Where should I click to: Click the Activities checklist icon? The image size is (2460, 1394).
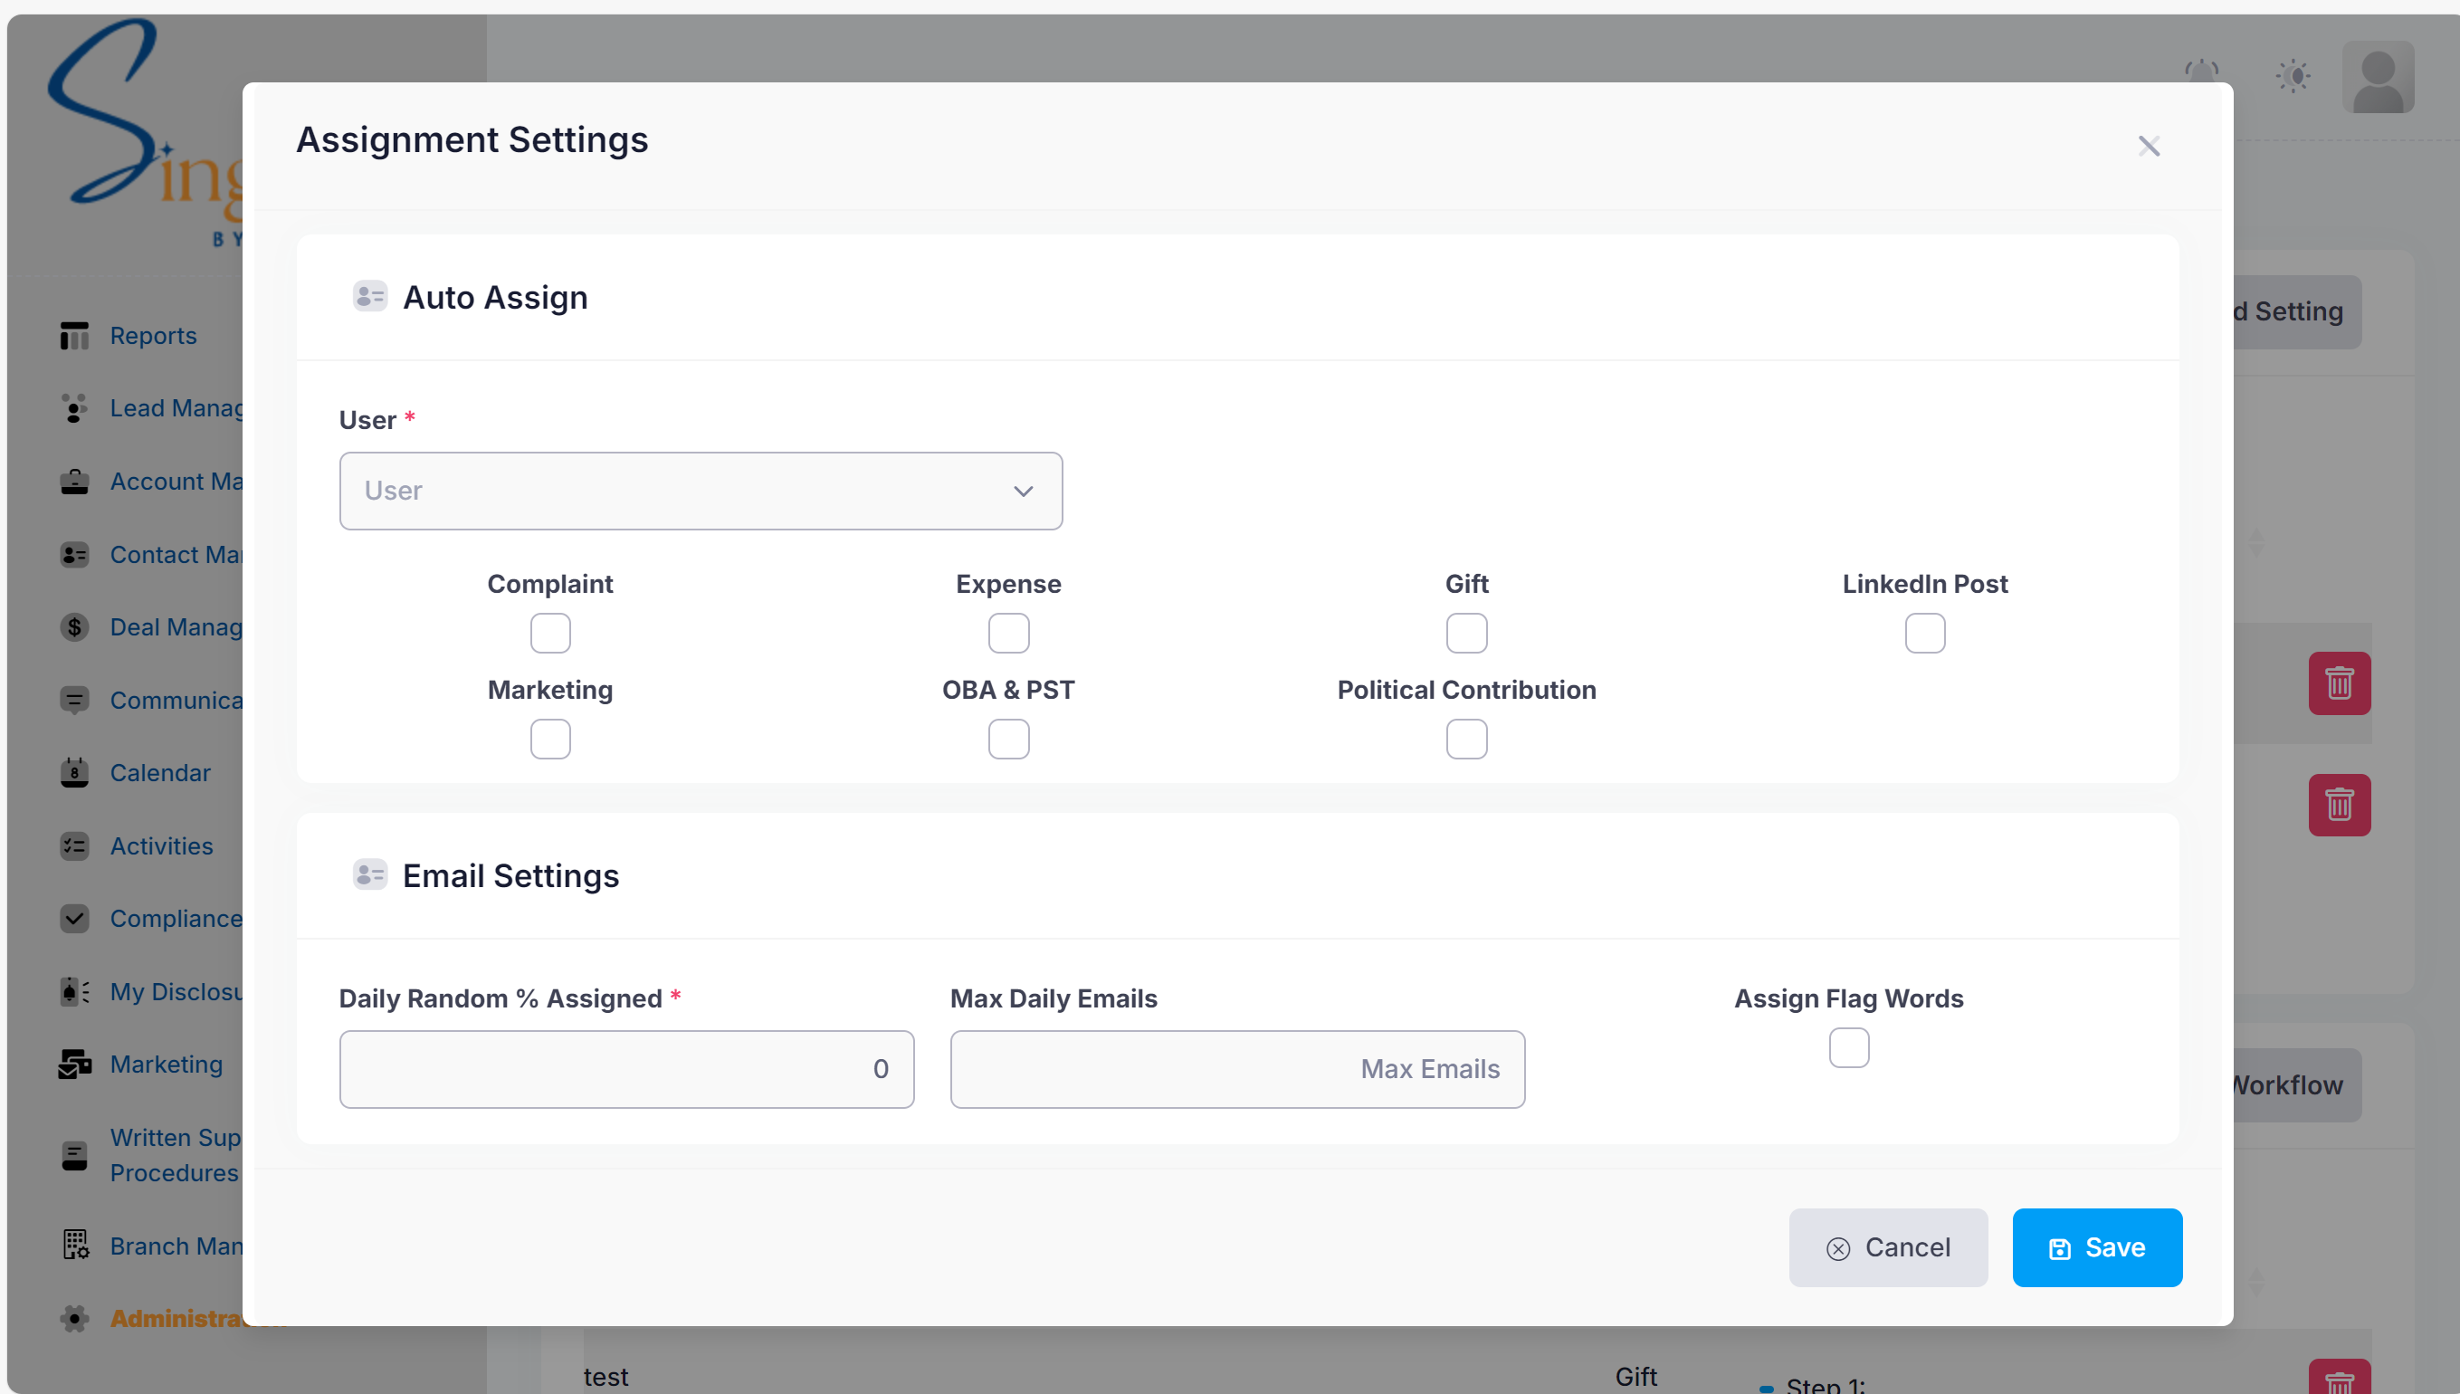74,846
